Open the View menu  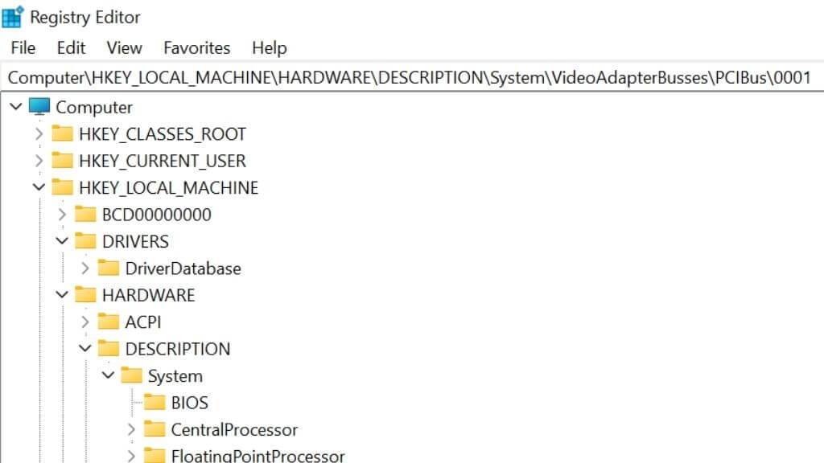(x=124, y=47)
